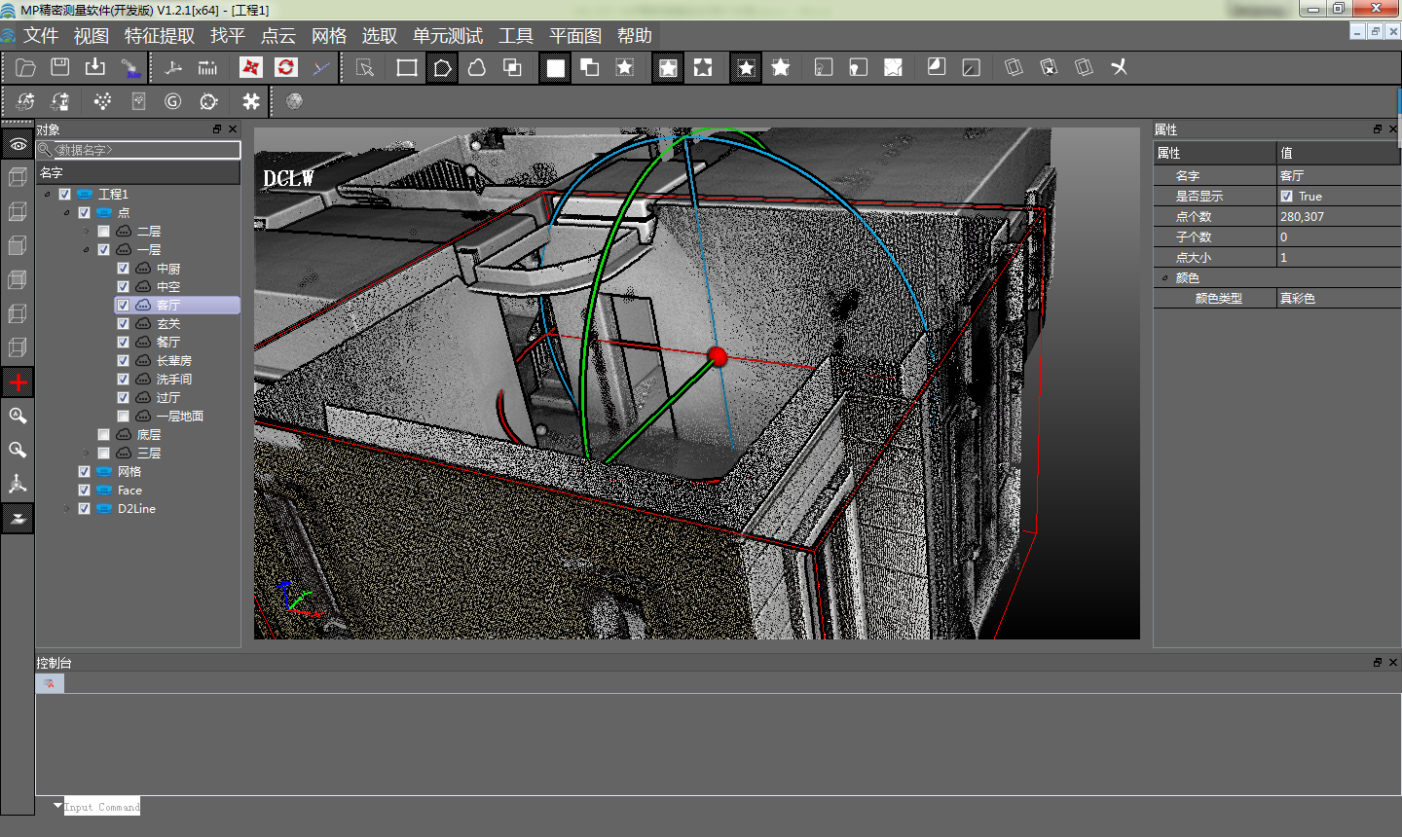Expand the D2Line tree node
The width and height of the screenshot is (1402, 837).
point(66,509)
